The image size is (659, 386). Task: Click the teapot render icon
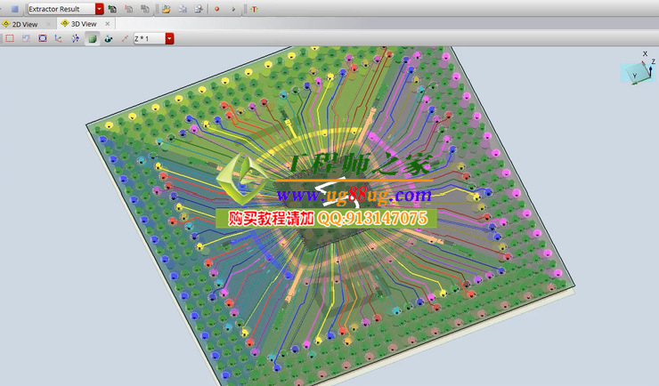point(109,38)
